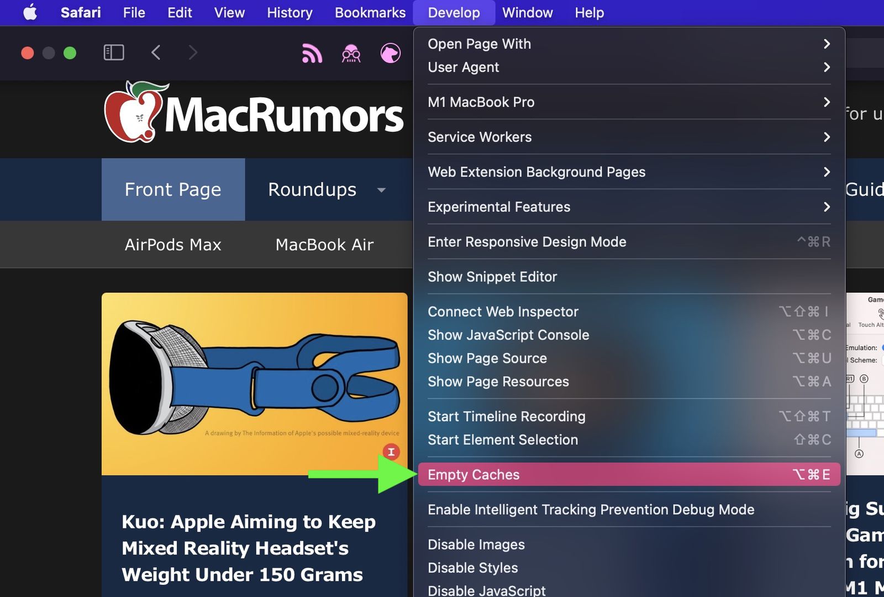
Task: Open the mixed-reality headset article image
Action: pyautogui.click(x=254, y=384)
